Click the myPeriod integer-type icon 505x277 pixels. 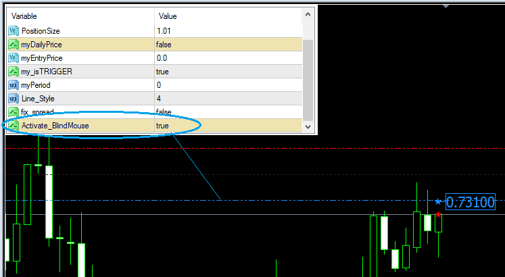(x=14, y=85)
